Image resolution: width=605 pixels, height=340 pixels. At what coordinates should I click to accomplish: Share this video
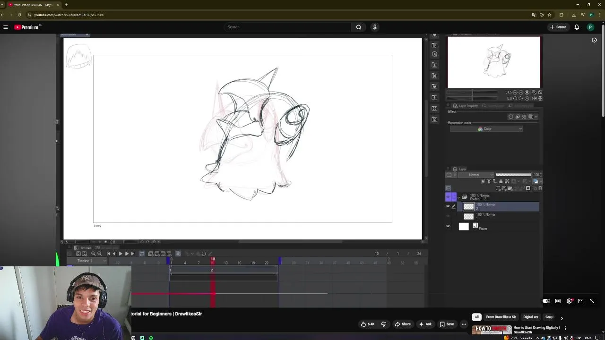tap(403, 324)
